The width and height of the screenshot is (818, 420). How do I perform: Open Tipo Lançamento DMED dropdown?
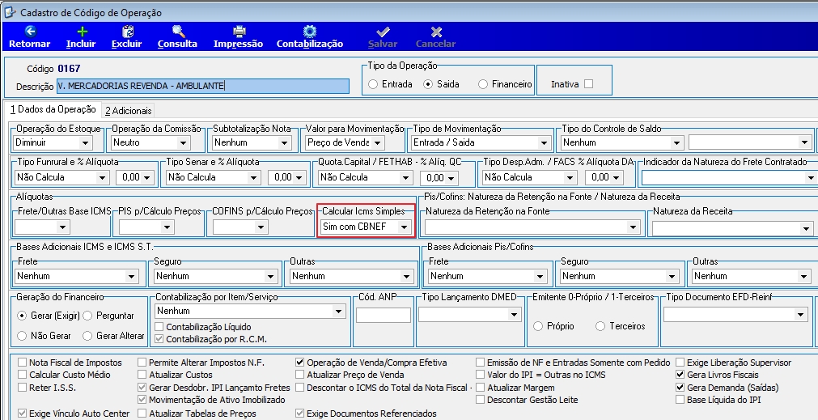pos(514,315)
